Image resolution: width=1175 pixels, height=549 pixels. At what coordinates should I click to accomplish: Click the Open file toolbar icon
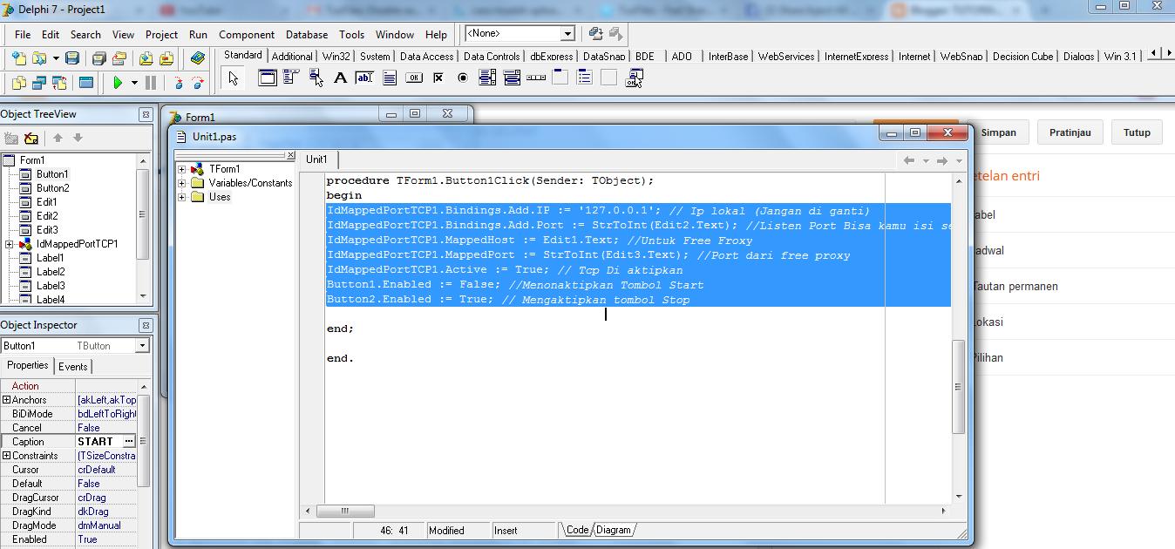pyautogui.click(x=39, y=58)
